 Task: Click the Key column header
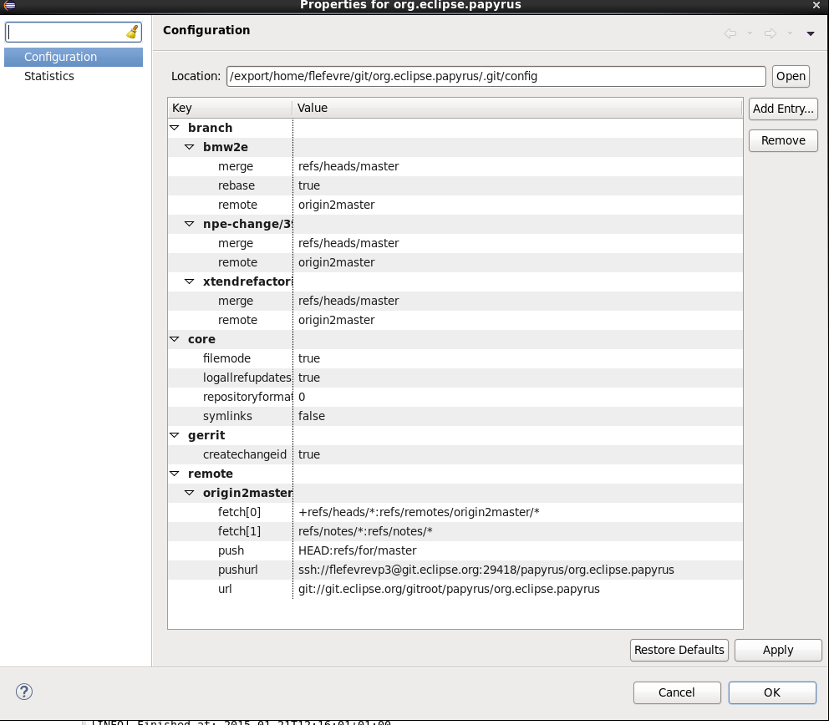(230, 108)
